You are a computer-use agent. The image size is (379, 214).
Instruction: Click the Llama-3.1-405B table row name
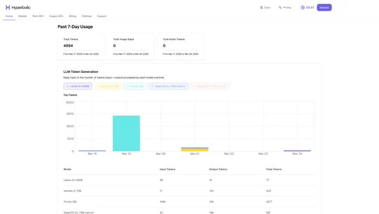tap(73, 180)
